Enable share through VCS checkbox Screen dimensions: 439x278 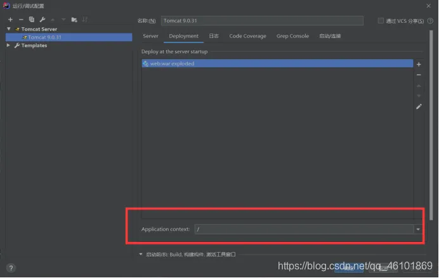point(381,21)
